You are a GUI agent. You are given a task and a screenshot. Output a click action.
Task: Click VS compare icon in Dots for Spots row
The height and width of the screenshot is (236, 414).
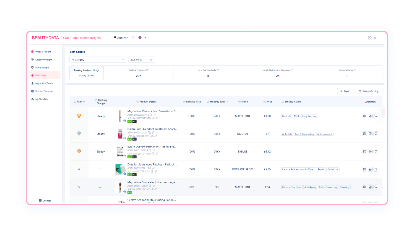[370, 169]
